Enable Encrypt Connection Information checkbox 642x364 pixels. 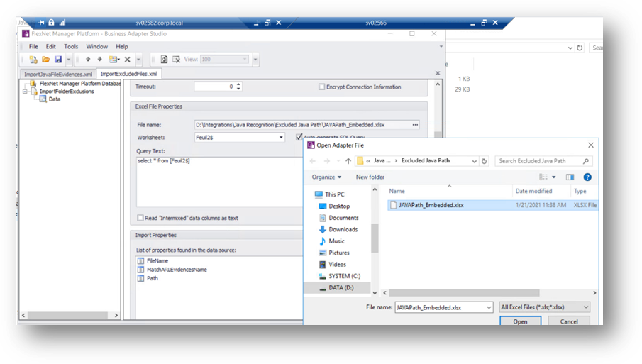322,87
